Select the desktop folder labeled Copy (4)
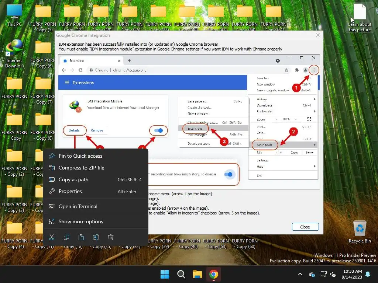The width and height of the screenshot is (378, 283). [14, 235]
